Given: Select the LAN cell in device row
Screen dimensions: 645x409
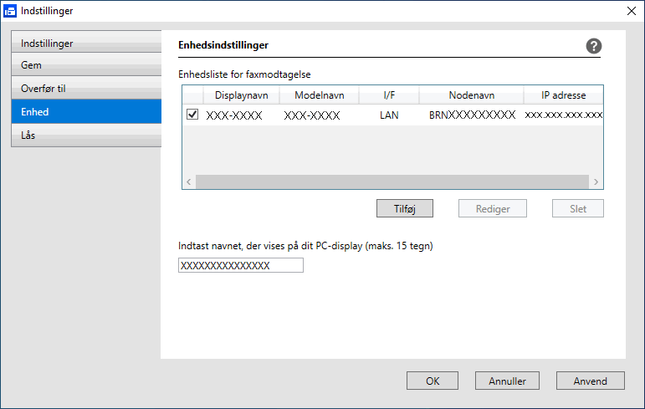Looking at the screenshot, I should (389, 115).
